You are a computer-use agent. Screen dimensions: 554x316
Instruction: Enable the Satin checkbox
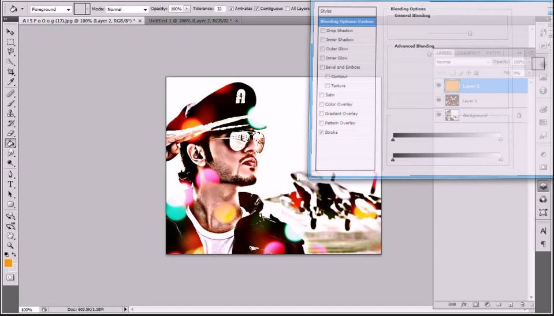tap(322, 95)
